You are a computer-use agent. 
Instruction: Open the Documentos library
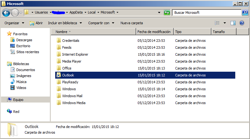[x=23, y=70]
